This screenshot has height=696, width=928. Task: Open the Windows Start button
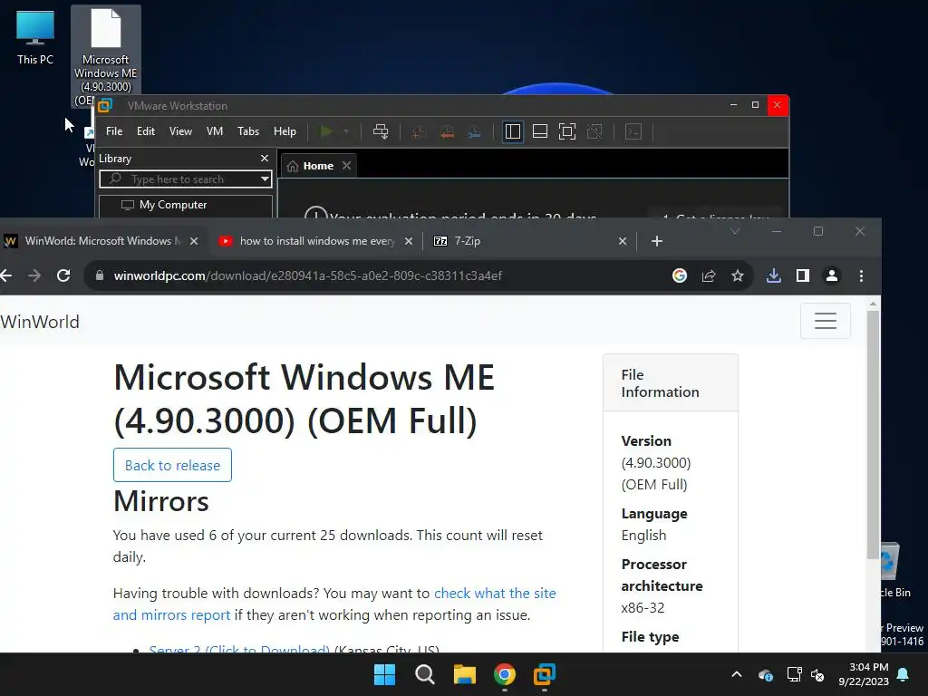pos(384,674)
